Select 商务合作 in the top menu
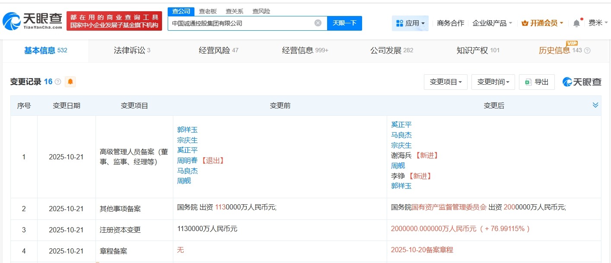Viewport: 611px width, 263px height. point(452,23)
